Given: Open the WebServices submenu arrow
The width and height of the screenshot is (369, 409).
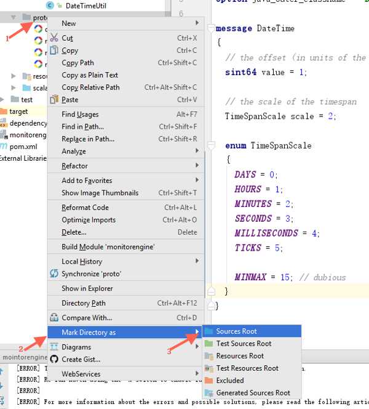Looking at the screenshot, I should [x=197, y=373].
